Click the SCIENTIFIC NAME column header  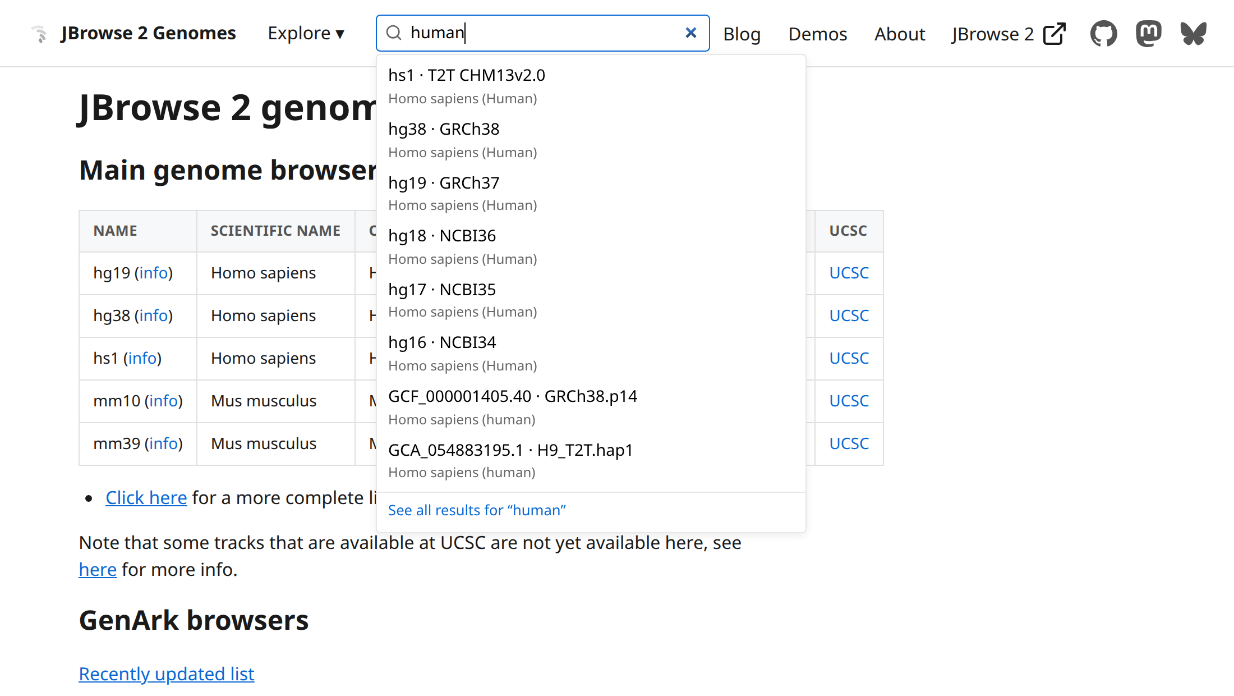click(x=275, y=231)
